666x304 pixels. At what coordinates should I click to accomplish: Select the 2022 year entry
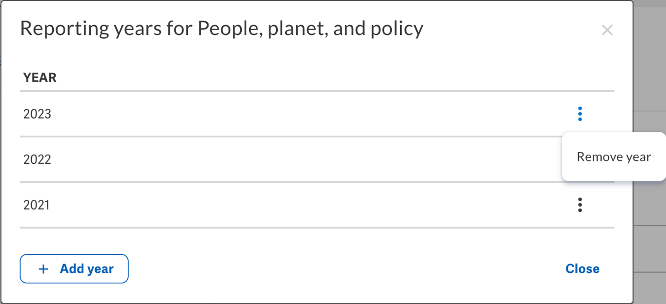[37, 159]
